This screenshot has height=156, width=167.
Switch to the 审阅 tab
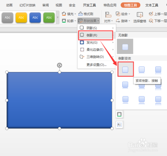point(45,5)
